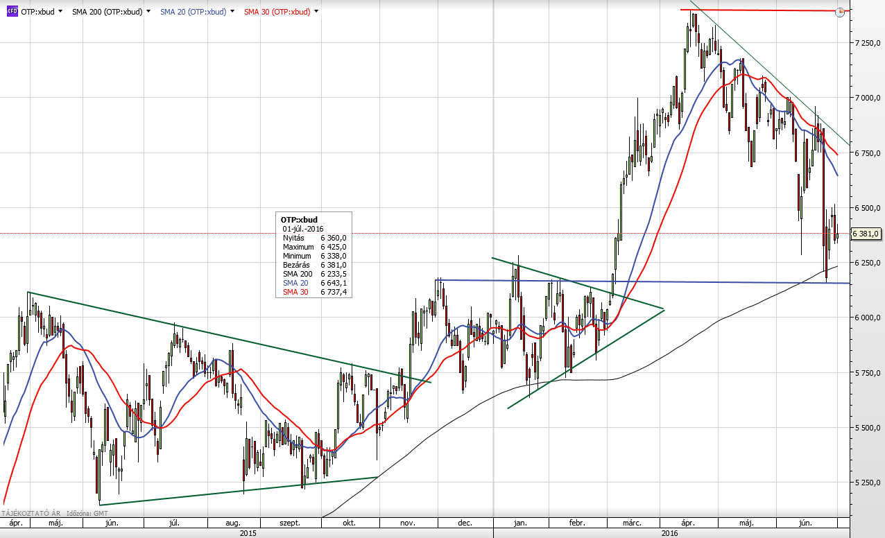
Task: Click the TÁJÉKOZTATÓ ÁR label
Action: click(30, 513)
